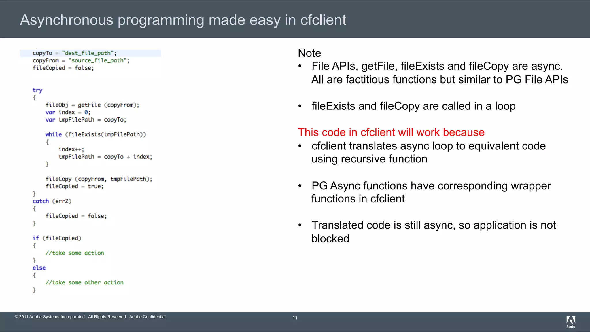This screenshot has height=332, width=590.
Task: Click the 'else' keyword in code
Action: [x=39, y=268]
